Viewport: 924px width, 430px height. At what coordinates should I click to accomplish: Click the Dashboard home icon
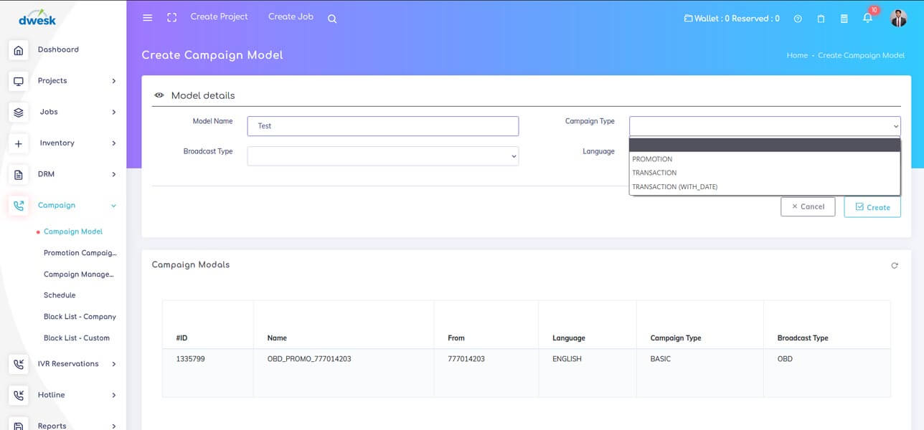(19, 50)
